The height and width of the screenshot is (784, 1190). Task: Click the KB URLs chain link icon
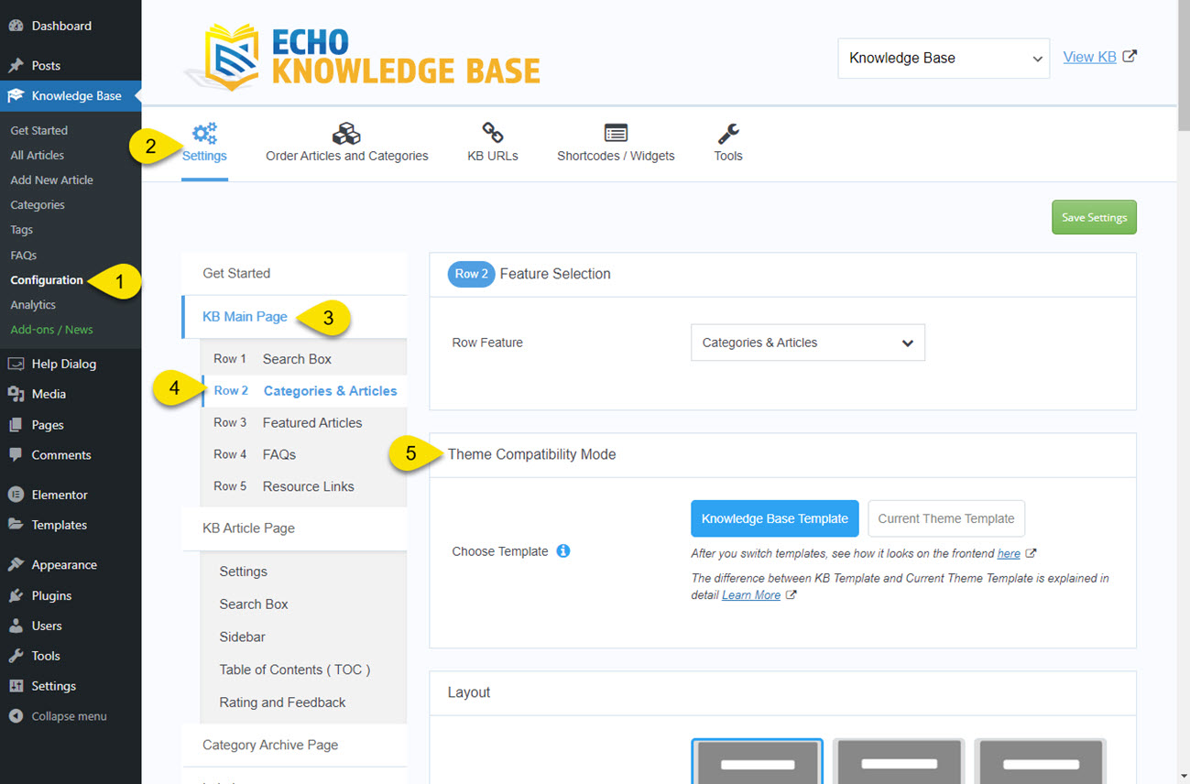pyautogui.click(x=493, y=133)
